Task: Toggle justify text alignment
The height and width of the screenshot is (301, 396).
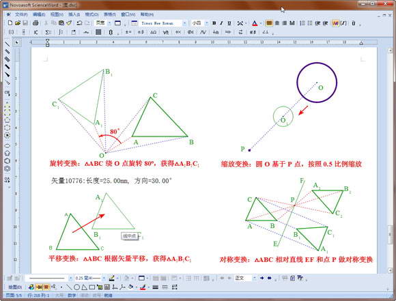Action: coord(292,23)
